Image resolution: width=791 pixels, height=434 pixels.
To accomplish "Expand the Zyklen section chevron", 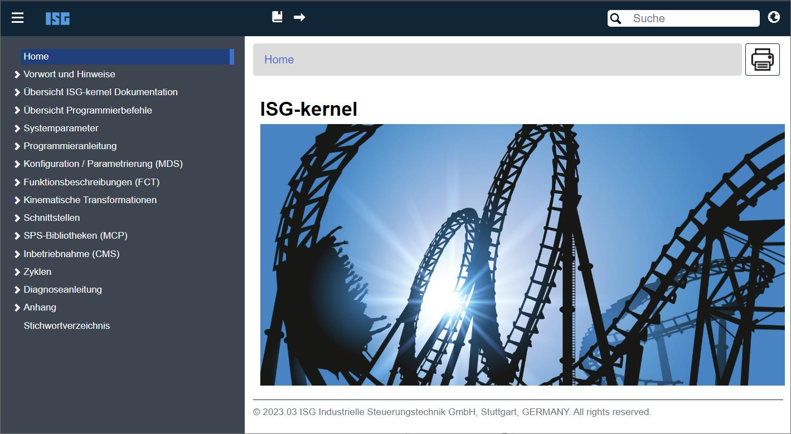I will tap(17, 272).
